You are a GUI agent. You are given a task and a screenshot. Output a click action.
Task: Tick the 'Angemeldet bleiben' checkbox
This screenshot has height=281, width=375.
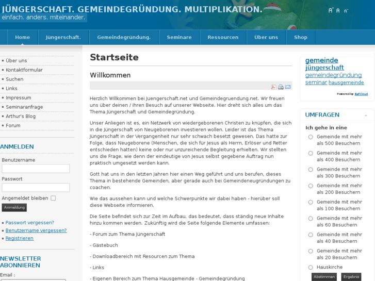point(53,198)
